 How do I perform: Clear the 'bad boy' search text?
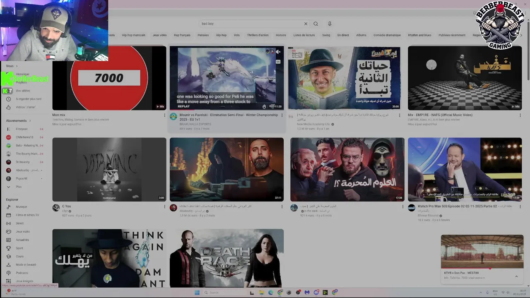click(306, 24)
